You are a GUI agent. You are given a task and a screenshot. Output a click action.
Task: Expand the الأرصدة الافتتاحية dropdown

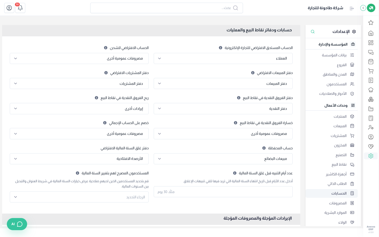coord(79,159)
